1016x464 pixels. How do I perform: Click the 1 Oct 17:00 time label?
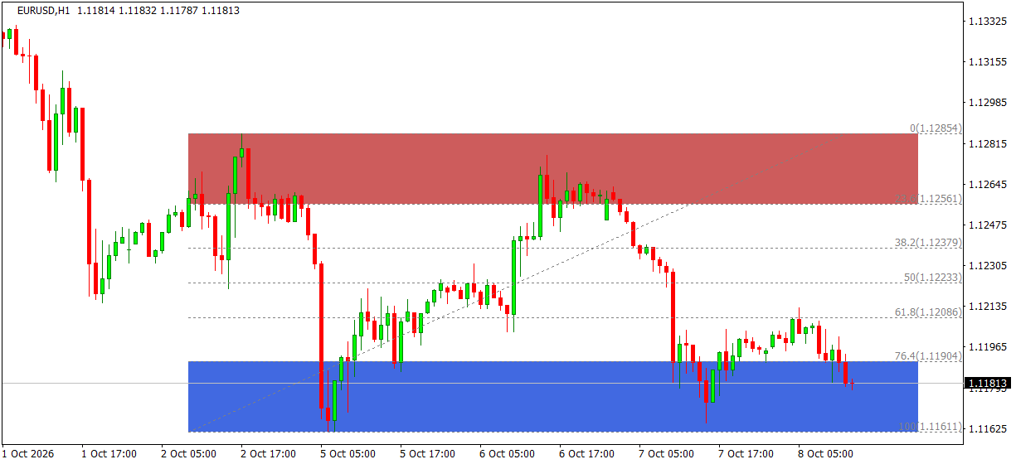click(109, 454)
